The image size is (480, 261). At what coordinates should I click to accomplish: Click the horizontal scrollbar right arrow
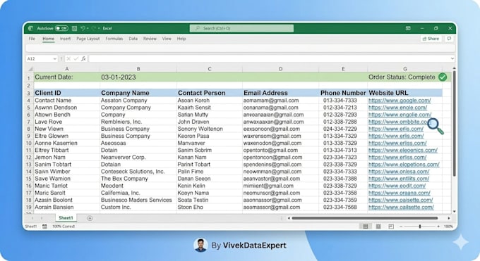tap(449, 218)
